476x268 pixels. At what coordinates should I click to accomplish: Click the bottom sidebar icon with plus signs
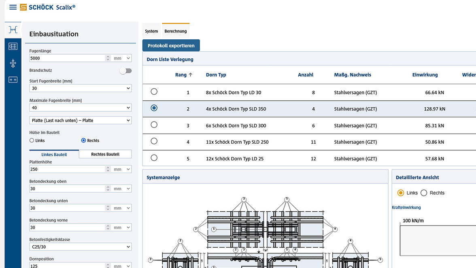point(13,80)
